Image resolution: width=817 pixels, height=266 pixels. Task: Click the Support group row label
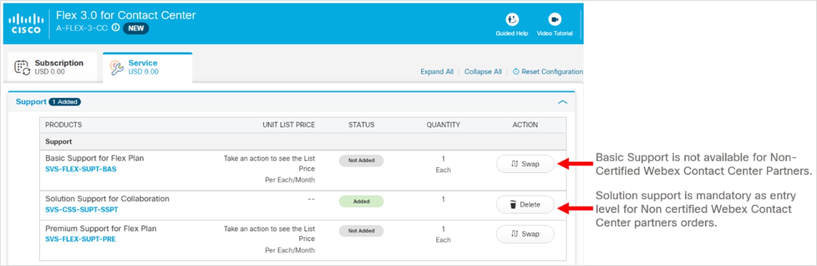point(59,141)
